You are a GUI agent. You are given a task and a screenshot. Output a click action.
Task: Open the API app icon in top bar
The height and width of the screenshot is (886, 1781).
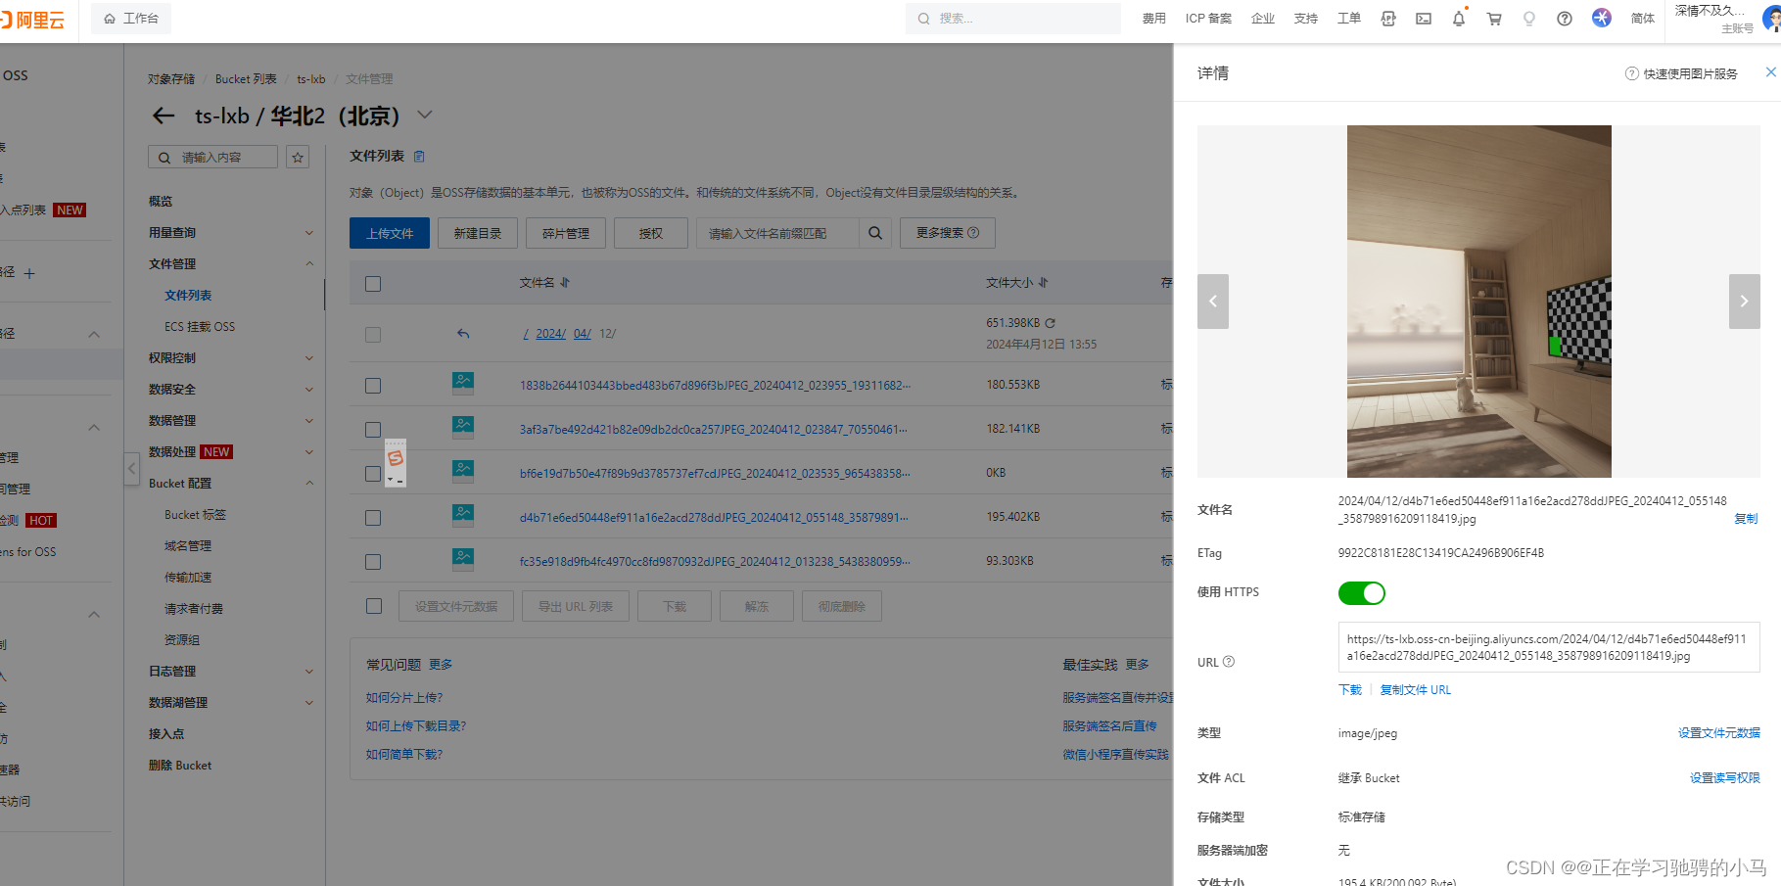coord(1388,19)
